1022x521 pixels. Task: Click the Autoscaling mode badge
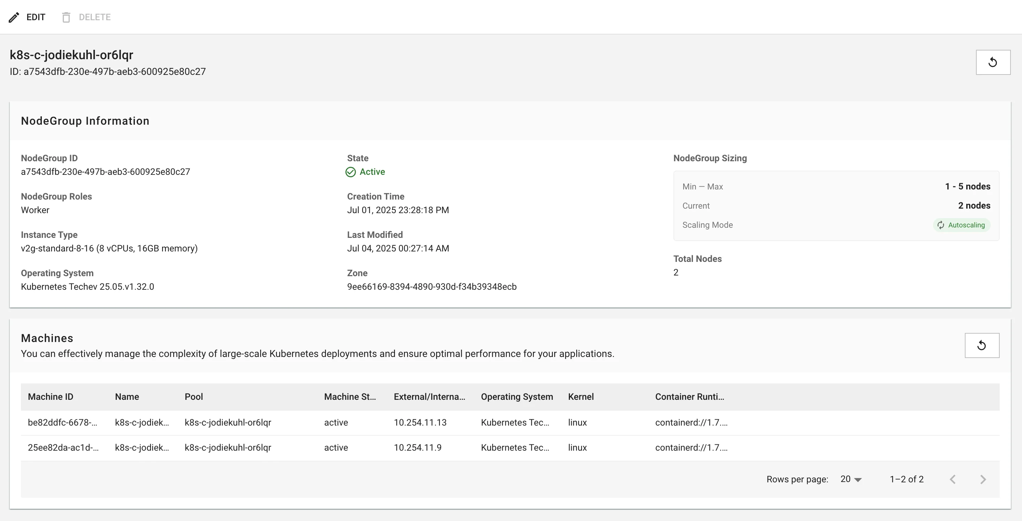coord(962,225)
